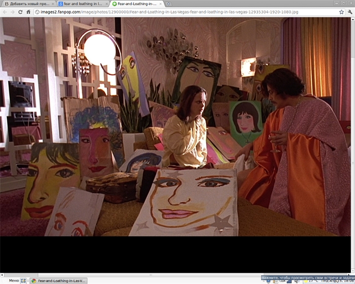Close the 'fear and loathing in l...' tab
Image resolution: width=355 pixels, height=284 pixels.
click(x=106, y=4)
